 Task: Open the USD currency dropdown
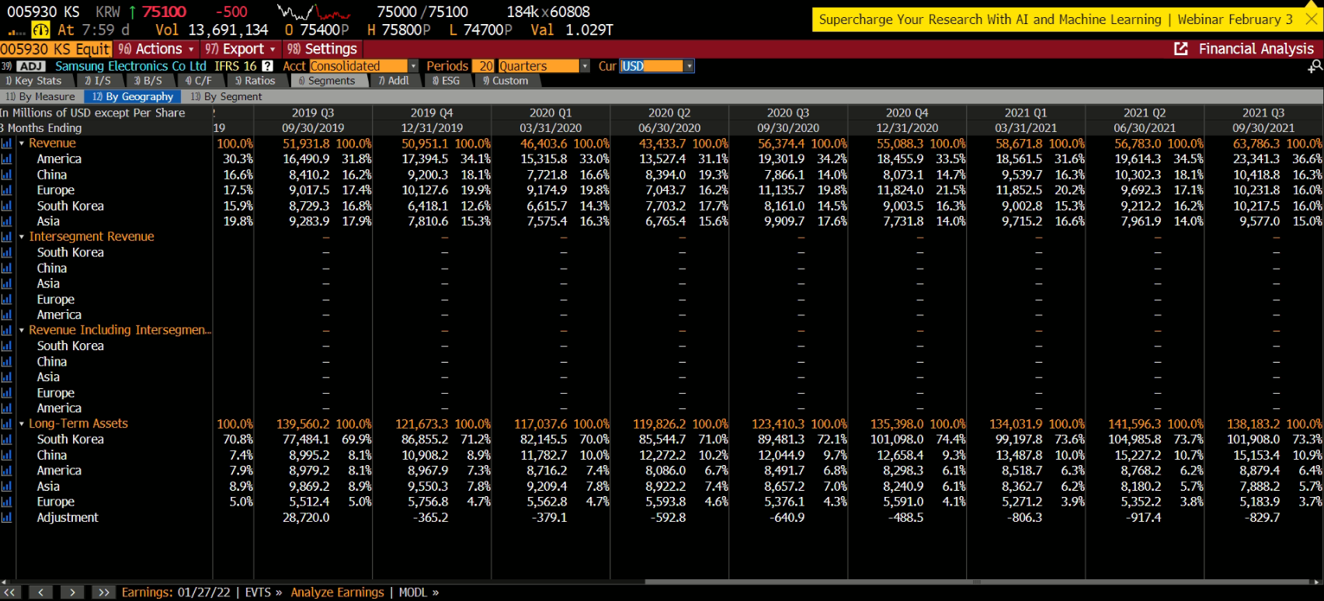tap(689, 66)
